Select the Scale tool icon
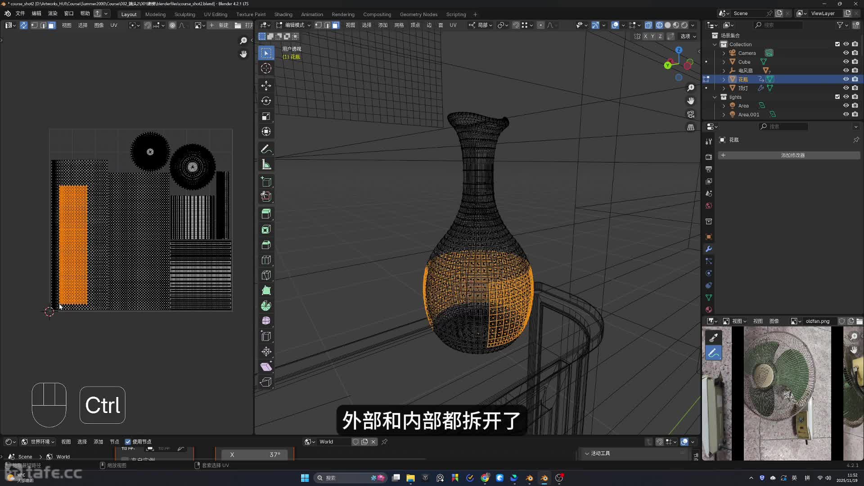 [x=266, y=116]
